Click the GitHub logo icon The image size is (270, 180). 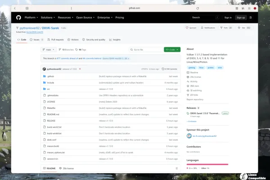18,18
